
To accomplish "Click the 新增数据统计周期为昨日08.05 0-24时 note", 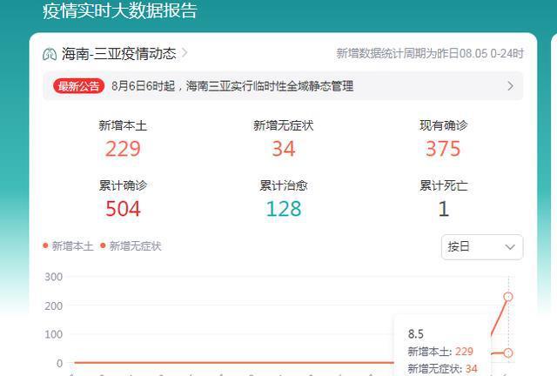I will click(x=430, y=54).
